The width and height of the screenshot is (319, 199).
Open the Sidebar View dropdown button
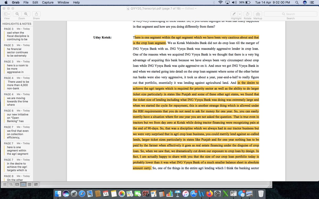click(7, 14)
